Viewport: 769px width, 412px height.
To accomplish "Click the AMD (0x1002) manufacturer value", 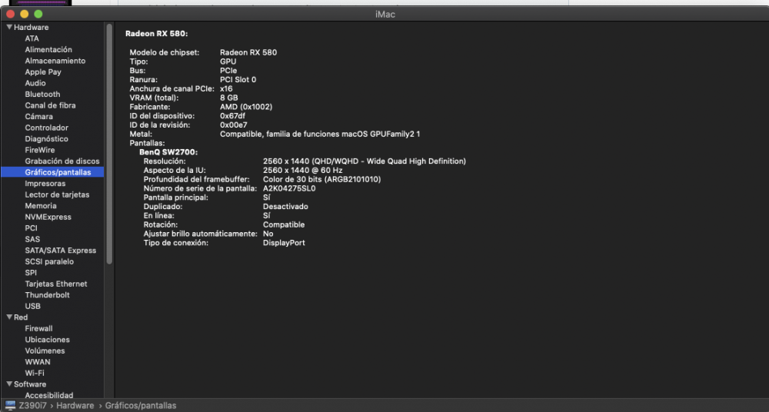I will tap(246, 106).
